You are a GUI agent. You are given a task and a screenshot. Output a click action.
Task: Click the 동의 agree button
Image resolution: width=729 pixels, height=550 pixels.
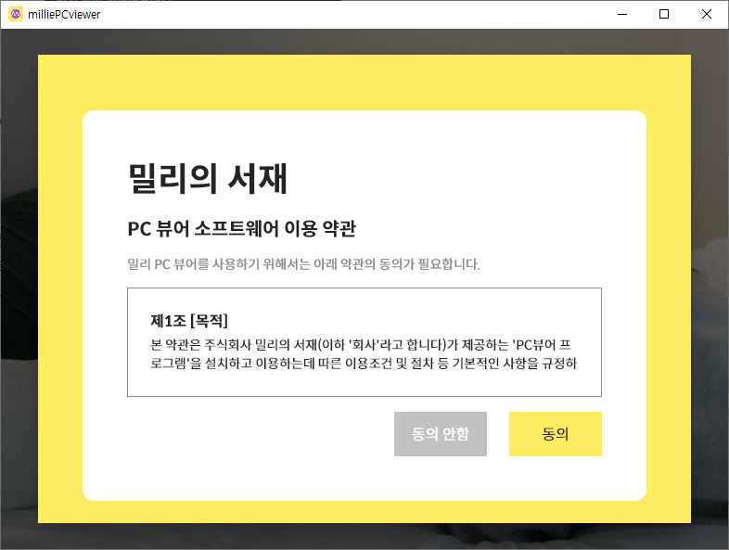556,434
